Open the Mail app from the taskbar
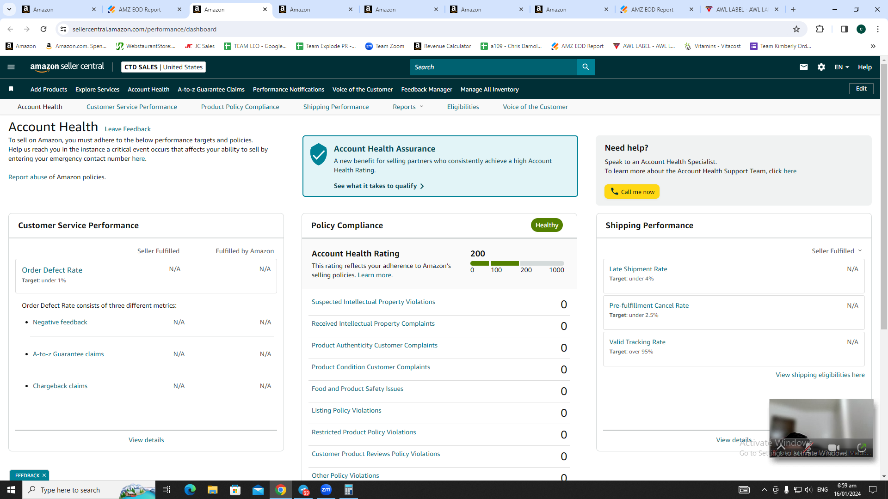The width and height of the screenshot is (888, 499). (258, 490)
